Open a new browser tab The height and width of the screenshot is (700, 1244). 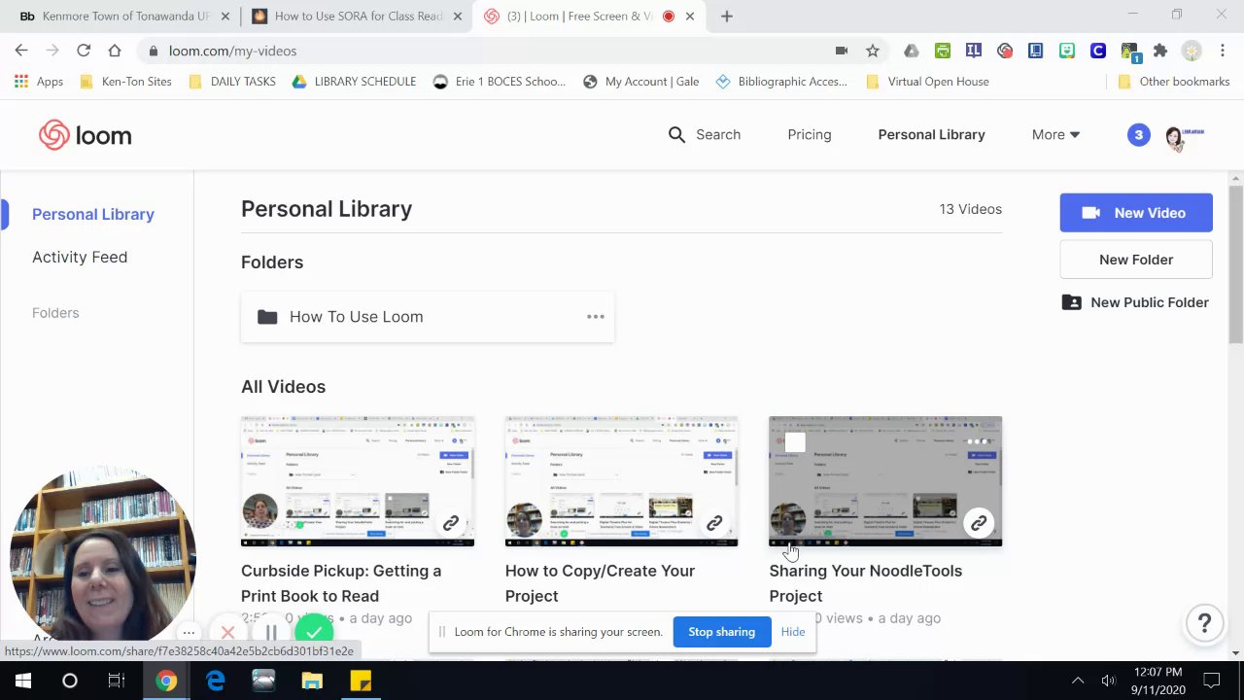(727, 16)
